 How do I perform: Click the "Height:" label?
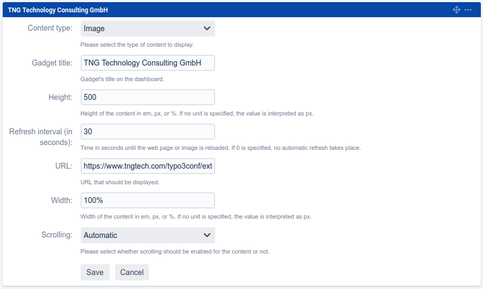coord(60,97)
